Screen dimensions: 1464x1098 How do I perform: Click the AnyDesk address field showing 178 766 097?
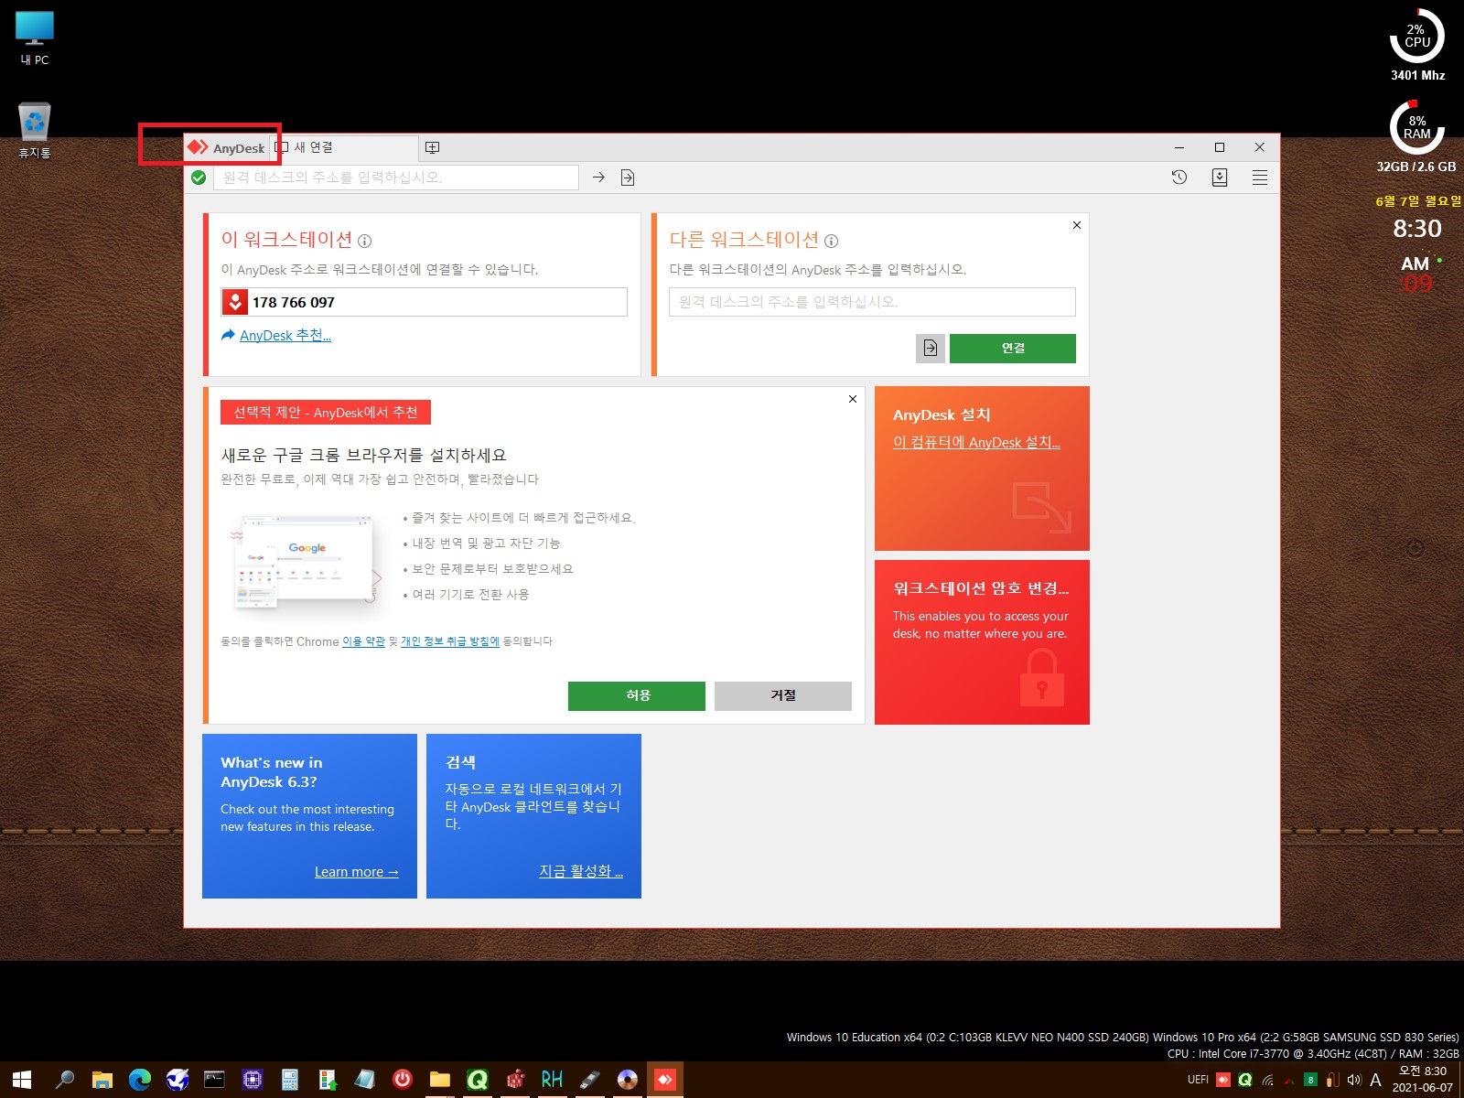(x=424, y=302)
